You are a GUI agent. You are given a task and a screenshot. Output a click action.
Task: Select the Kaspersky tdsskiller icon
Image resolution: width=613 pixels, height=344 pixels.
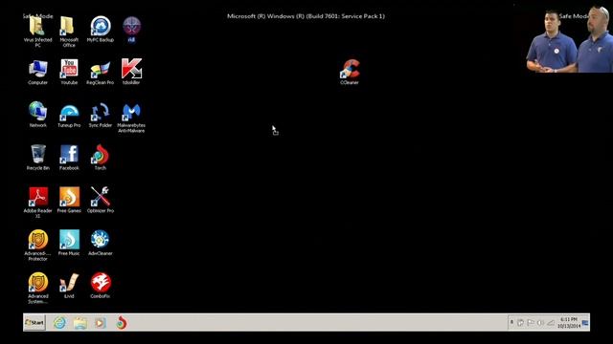[131, 73]
